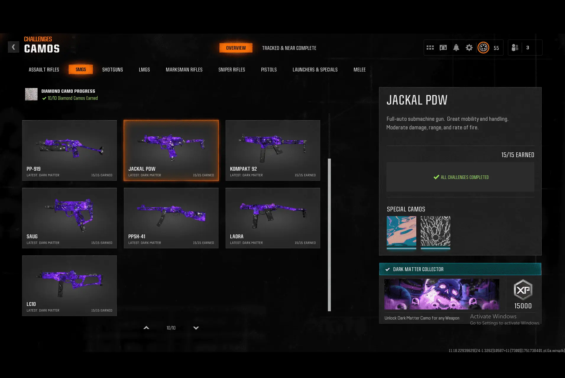
Task: Select the Melee category
Action: [360, 70]
